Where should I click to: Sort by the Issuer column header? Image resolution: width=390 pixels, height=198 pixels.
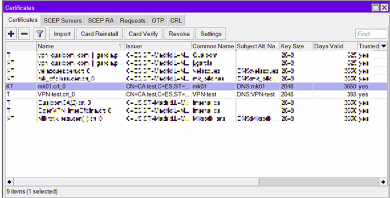pos(158,46)
